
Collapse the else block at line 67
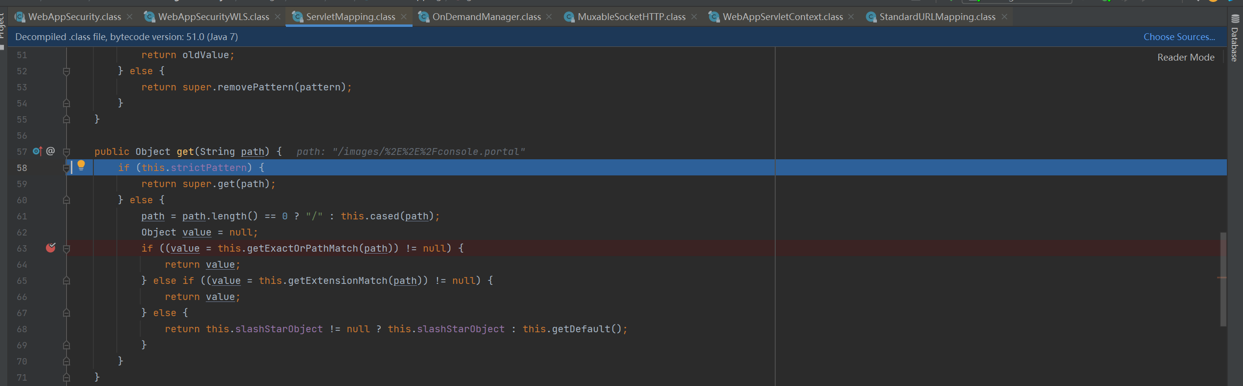point(66,313)
